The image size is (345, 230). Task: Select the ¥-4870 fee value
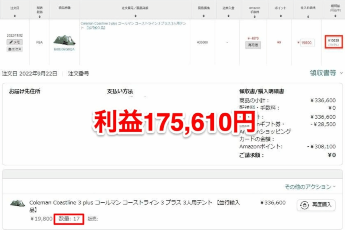coord(253,38)
